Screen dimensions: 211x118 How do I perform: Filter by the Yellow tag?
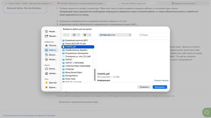coord(51,83)
